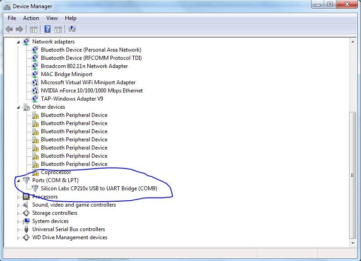
Task: Click the Device Manager title bar icon
Action: [7, 6]
